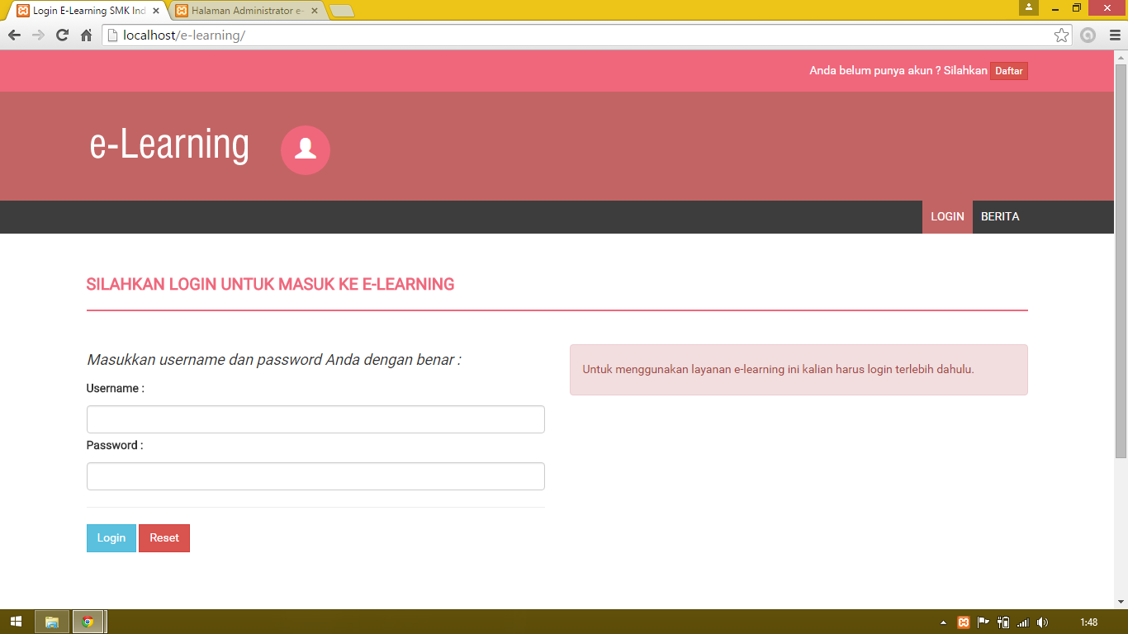Go back using the browser back arrow
Screen dimensions: 1128x634
[x=14, y=35]
